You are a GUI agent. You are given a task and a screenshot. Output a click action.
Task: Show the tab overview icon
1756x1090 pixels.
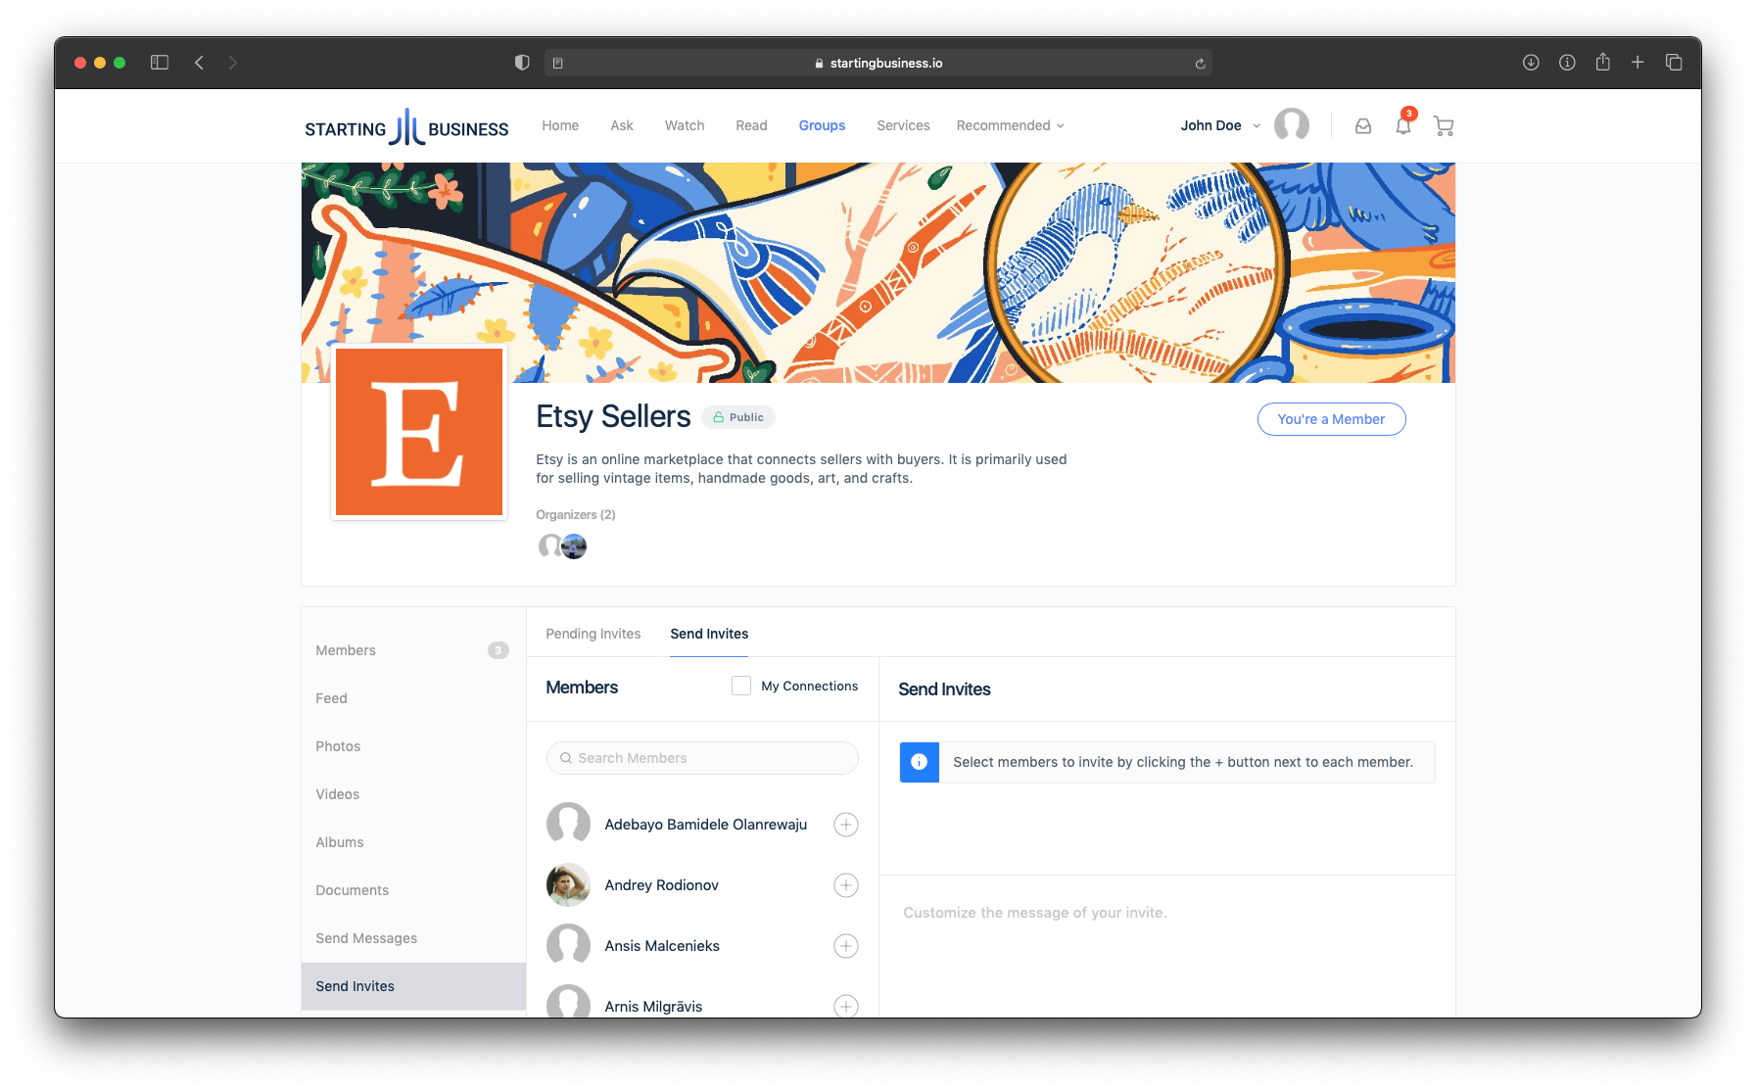point(1674,63)
